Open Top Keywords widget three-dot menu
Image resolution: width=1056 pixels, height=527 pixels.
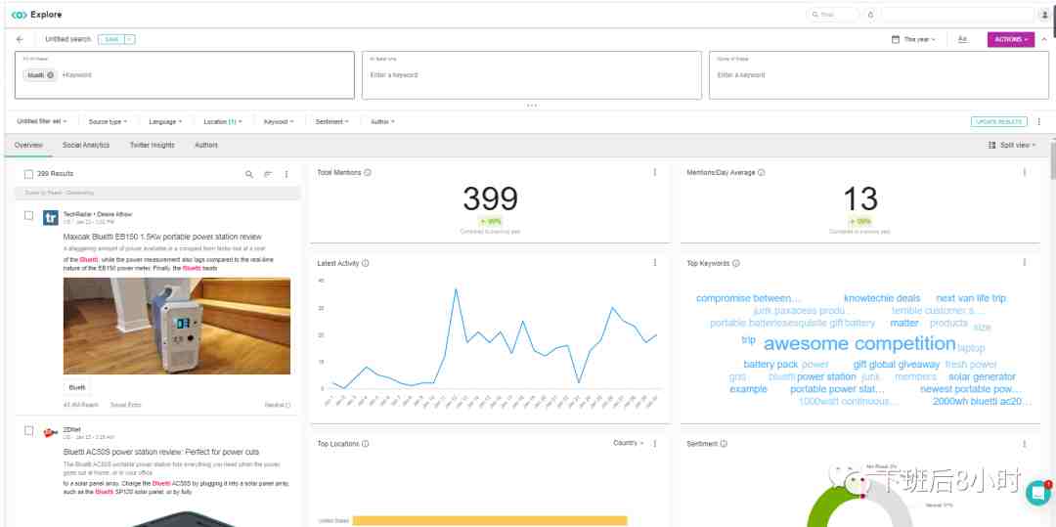(x=1025, y=262)
